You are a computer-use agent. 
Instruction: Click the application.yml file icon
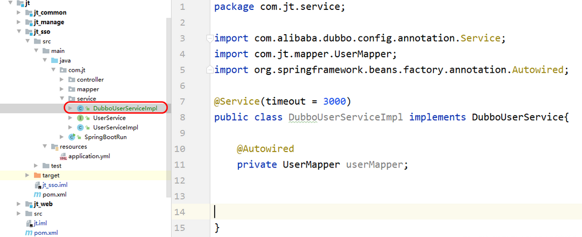(63, 157)
